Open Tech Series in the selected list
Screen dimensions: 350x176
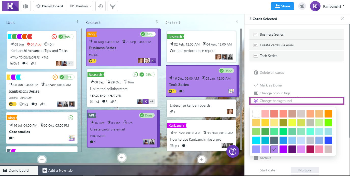pyautogui.click(x=297, y=56)
